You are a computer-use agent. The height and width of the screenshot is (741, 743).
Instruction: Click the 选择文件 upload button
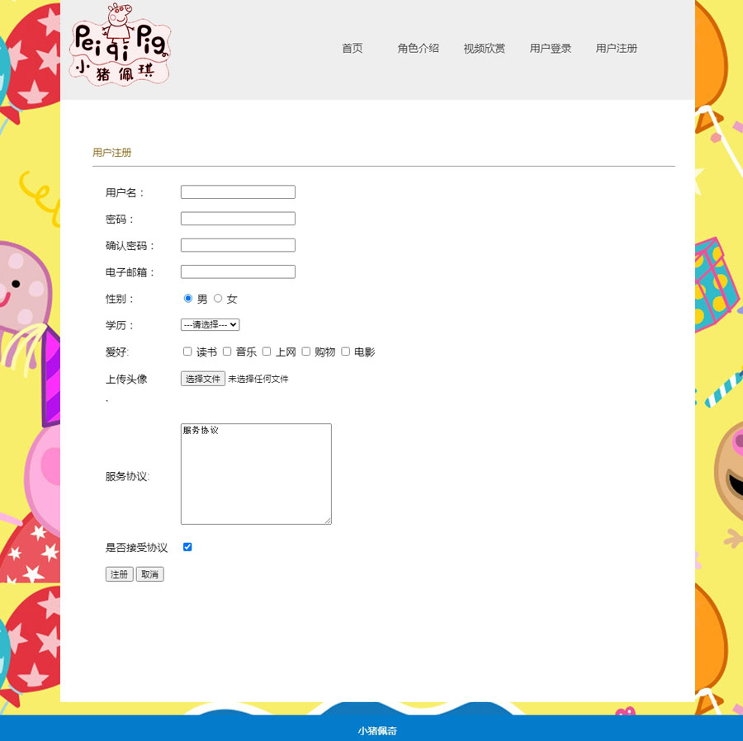tap(203, 379)
